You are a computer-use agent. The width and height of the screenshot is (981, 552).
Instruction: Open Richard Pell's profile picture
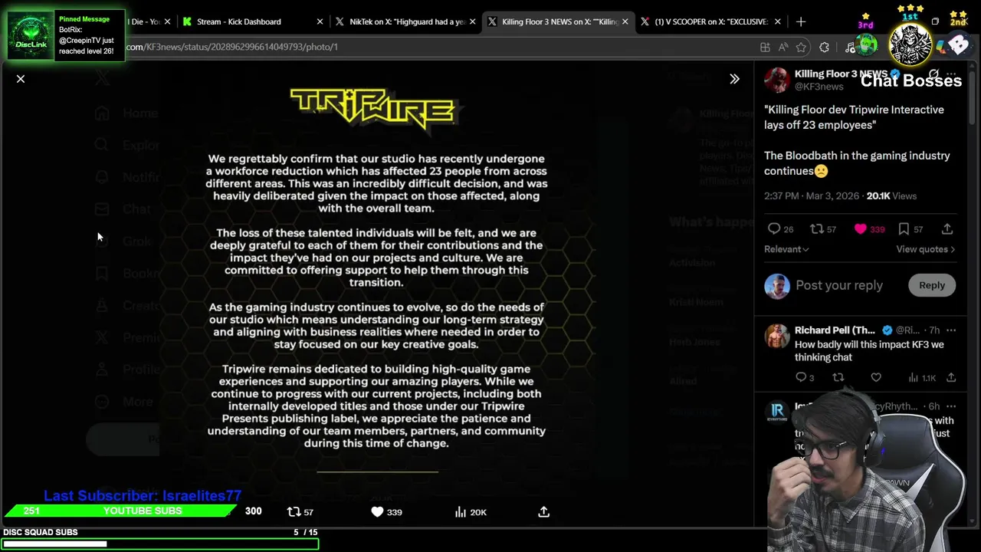point(777,337)
